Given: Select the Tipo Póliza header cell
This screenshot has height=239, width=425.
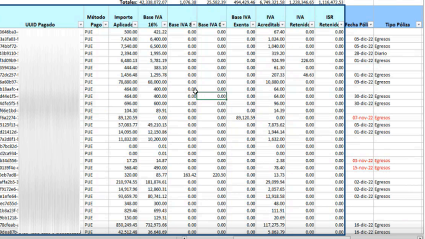Looking at the screenshot, I should (398, 17).
